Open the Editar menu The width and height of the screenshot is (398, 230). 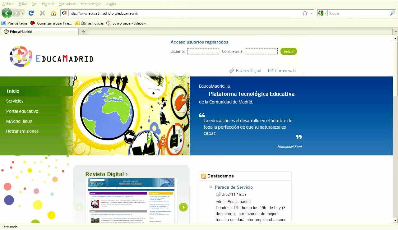click(x=23, y=4)
